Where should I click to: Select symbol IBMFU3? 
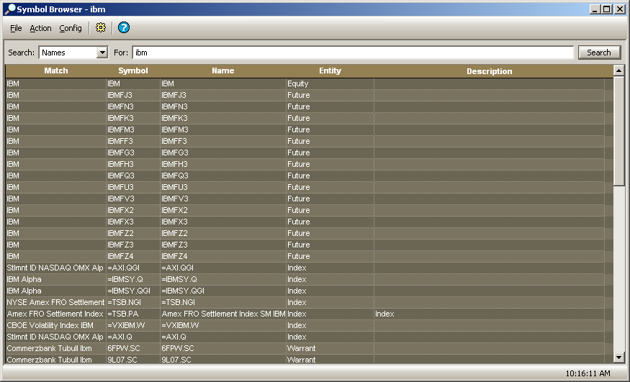133,187
